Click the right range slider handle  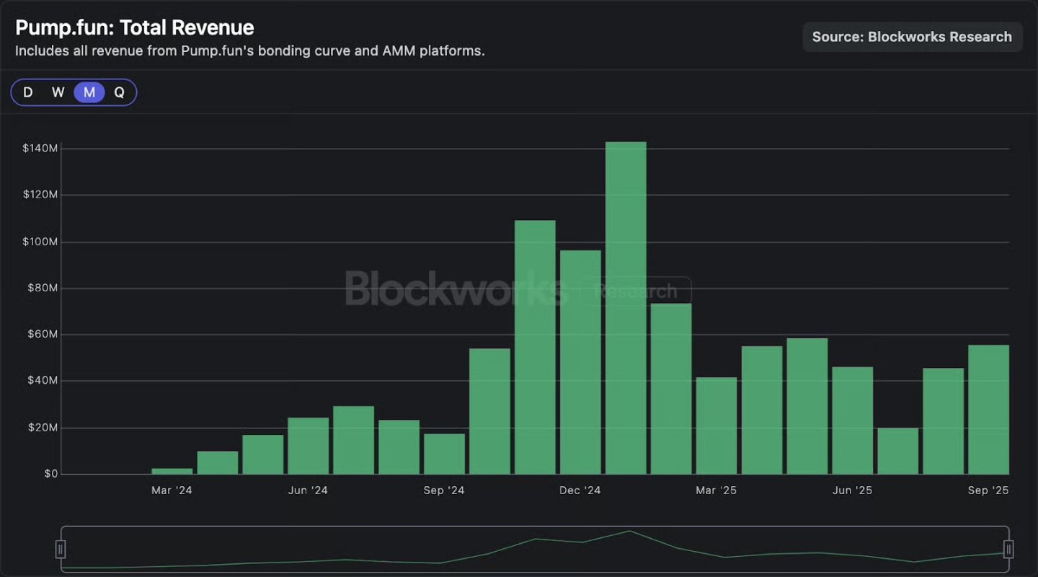point(1008,550)
